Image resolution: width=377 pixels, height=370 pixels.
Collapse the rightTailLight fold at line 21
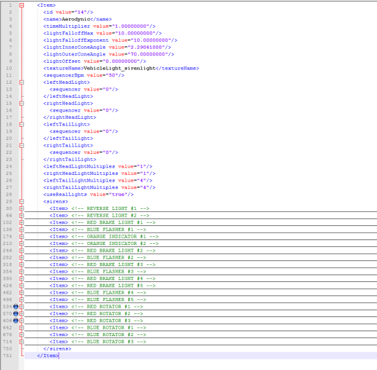(x=22, y=145)
